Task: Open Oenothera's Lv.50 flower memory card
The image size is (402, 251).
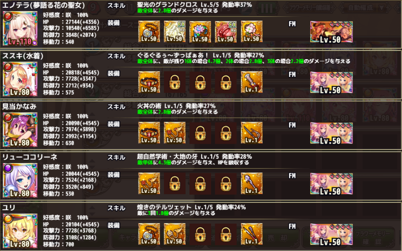Action: 331,32
